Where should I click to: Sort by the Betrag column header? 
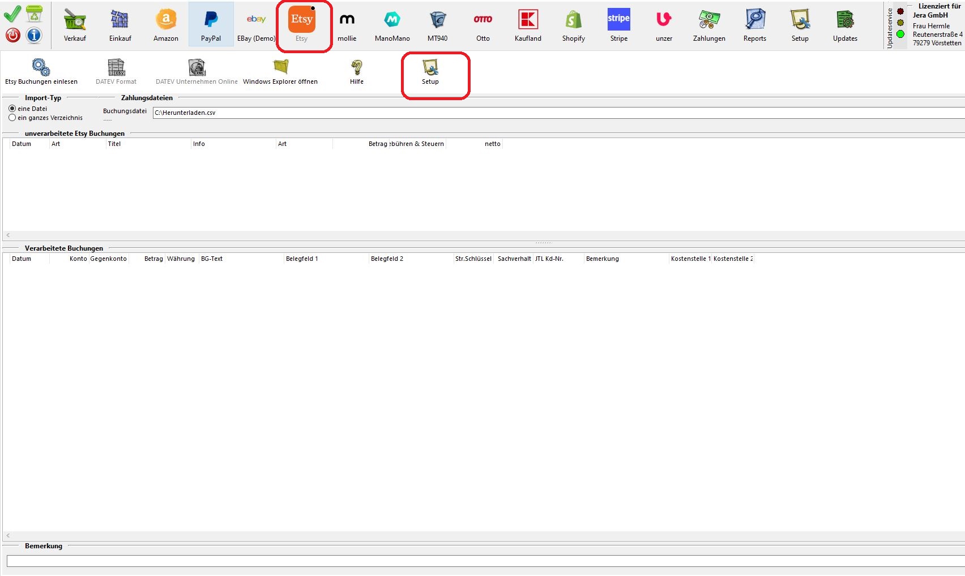[x=153, y=259]
